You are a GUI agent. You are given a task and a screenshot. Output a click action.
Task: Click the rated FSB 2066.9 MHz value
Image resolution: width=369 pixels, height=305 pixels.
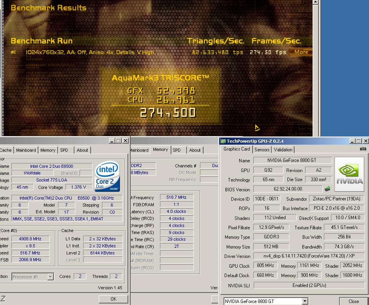click(30, 260)
